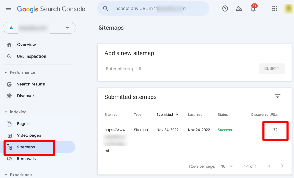Click the URL inspection magnifier icon
This screenshot has height=178, width=294.
(x=9, y=56)
